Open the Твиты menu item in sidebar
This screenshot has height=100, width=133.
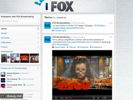(x=20, y=29)
